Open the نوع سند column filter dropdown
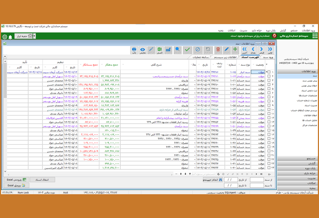Screen dimensions: 319x218 (239, 65)
